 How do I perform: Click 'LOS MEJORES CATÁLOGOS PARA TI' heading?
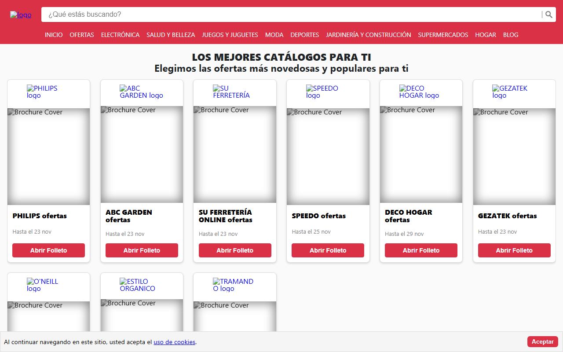click(x=281, y=58)
